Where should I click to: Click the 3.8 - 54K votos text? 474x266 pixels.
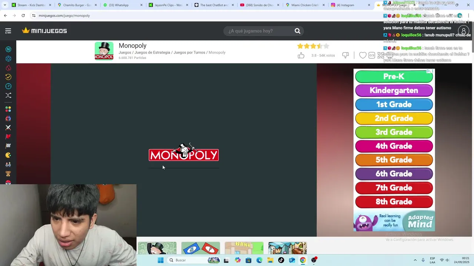click(323, 55)
